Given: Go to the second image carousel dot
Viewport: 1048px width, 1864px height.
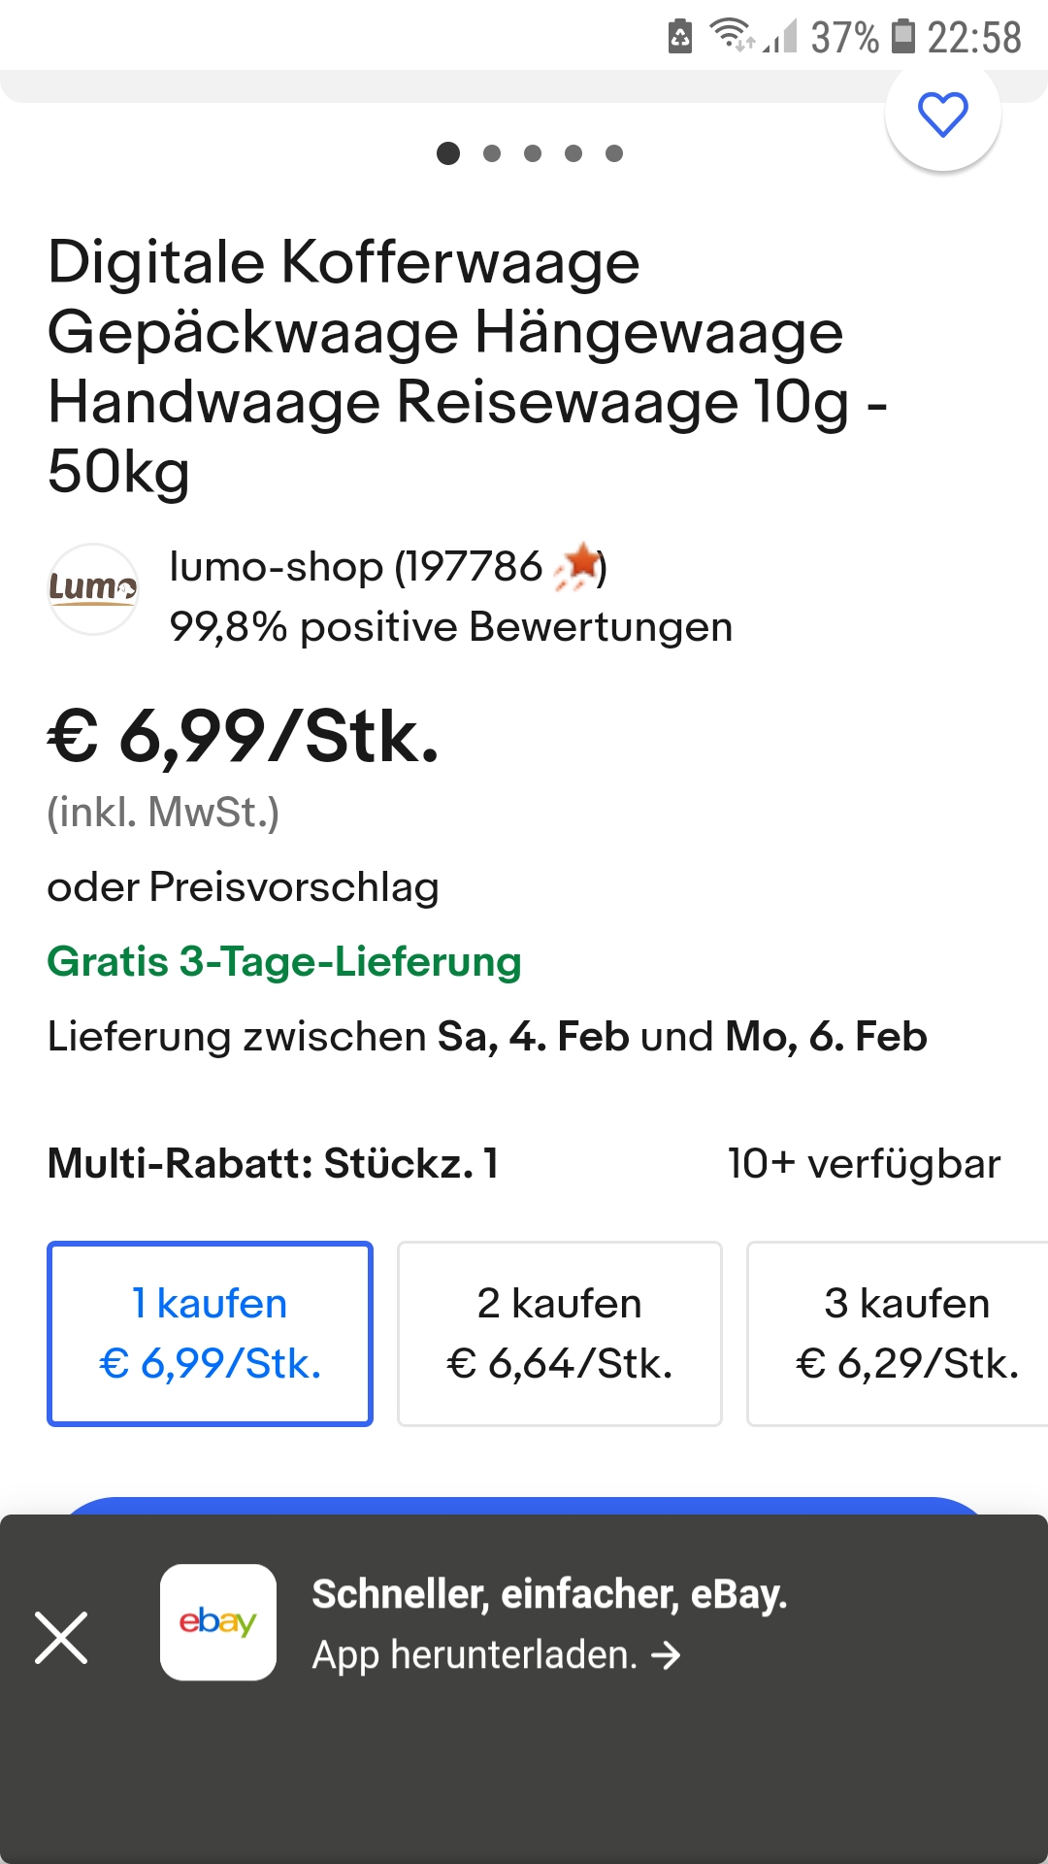Looking at the screenshot, I should point(492,153).
